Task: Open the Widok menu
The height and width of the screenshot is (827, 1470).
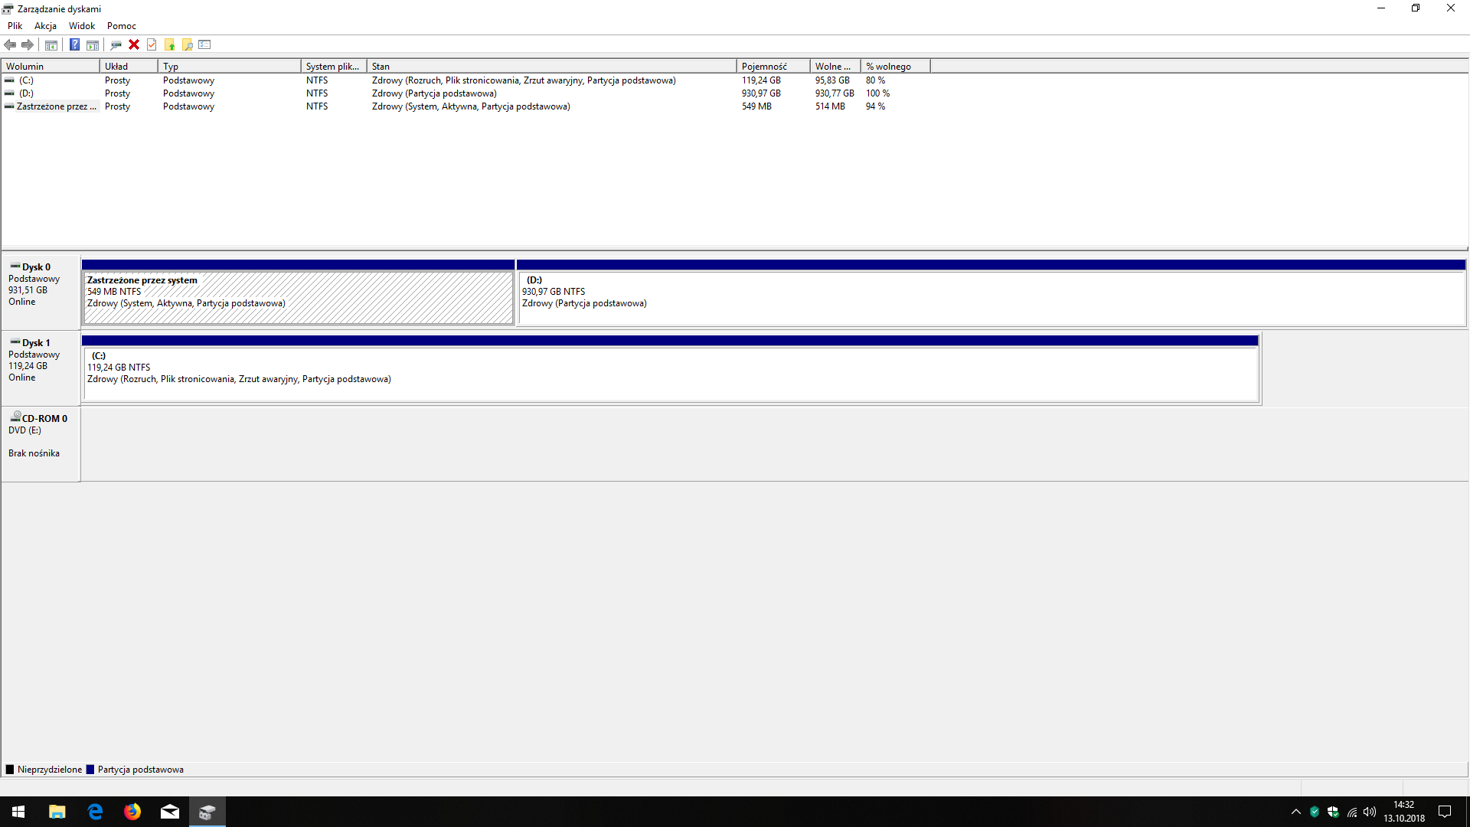Action: click(x=82, y=25)
